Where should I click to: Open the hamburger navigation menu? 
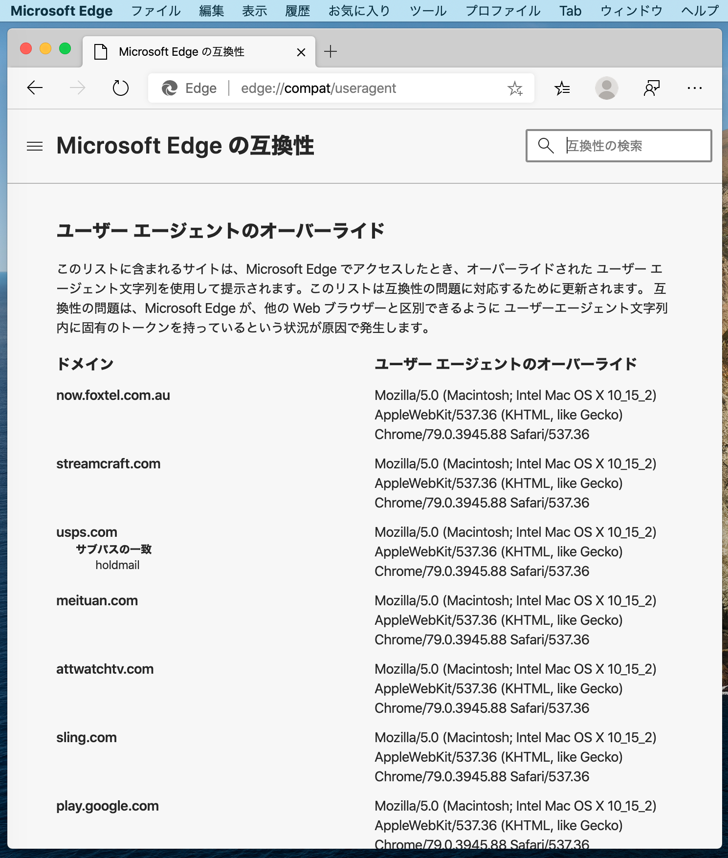pyautogui.click(x=35, y=146)
